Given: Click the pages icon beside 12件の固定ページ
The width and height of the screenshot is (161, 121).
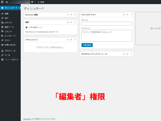Looking at the screenshot, I should coord(26,27).
